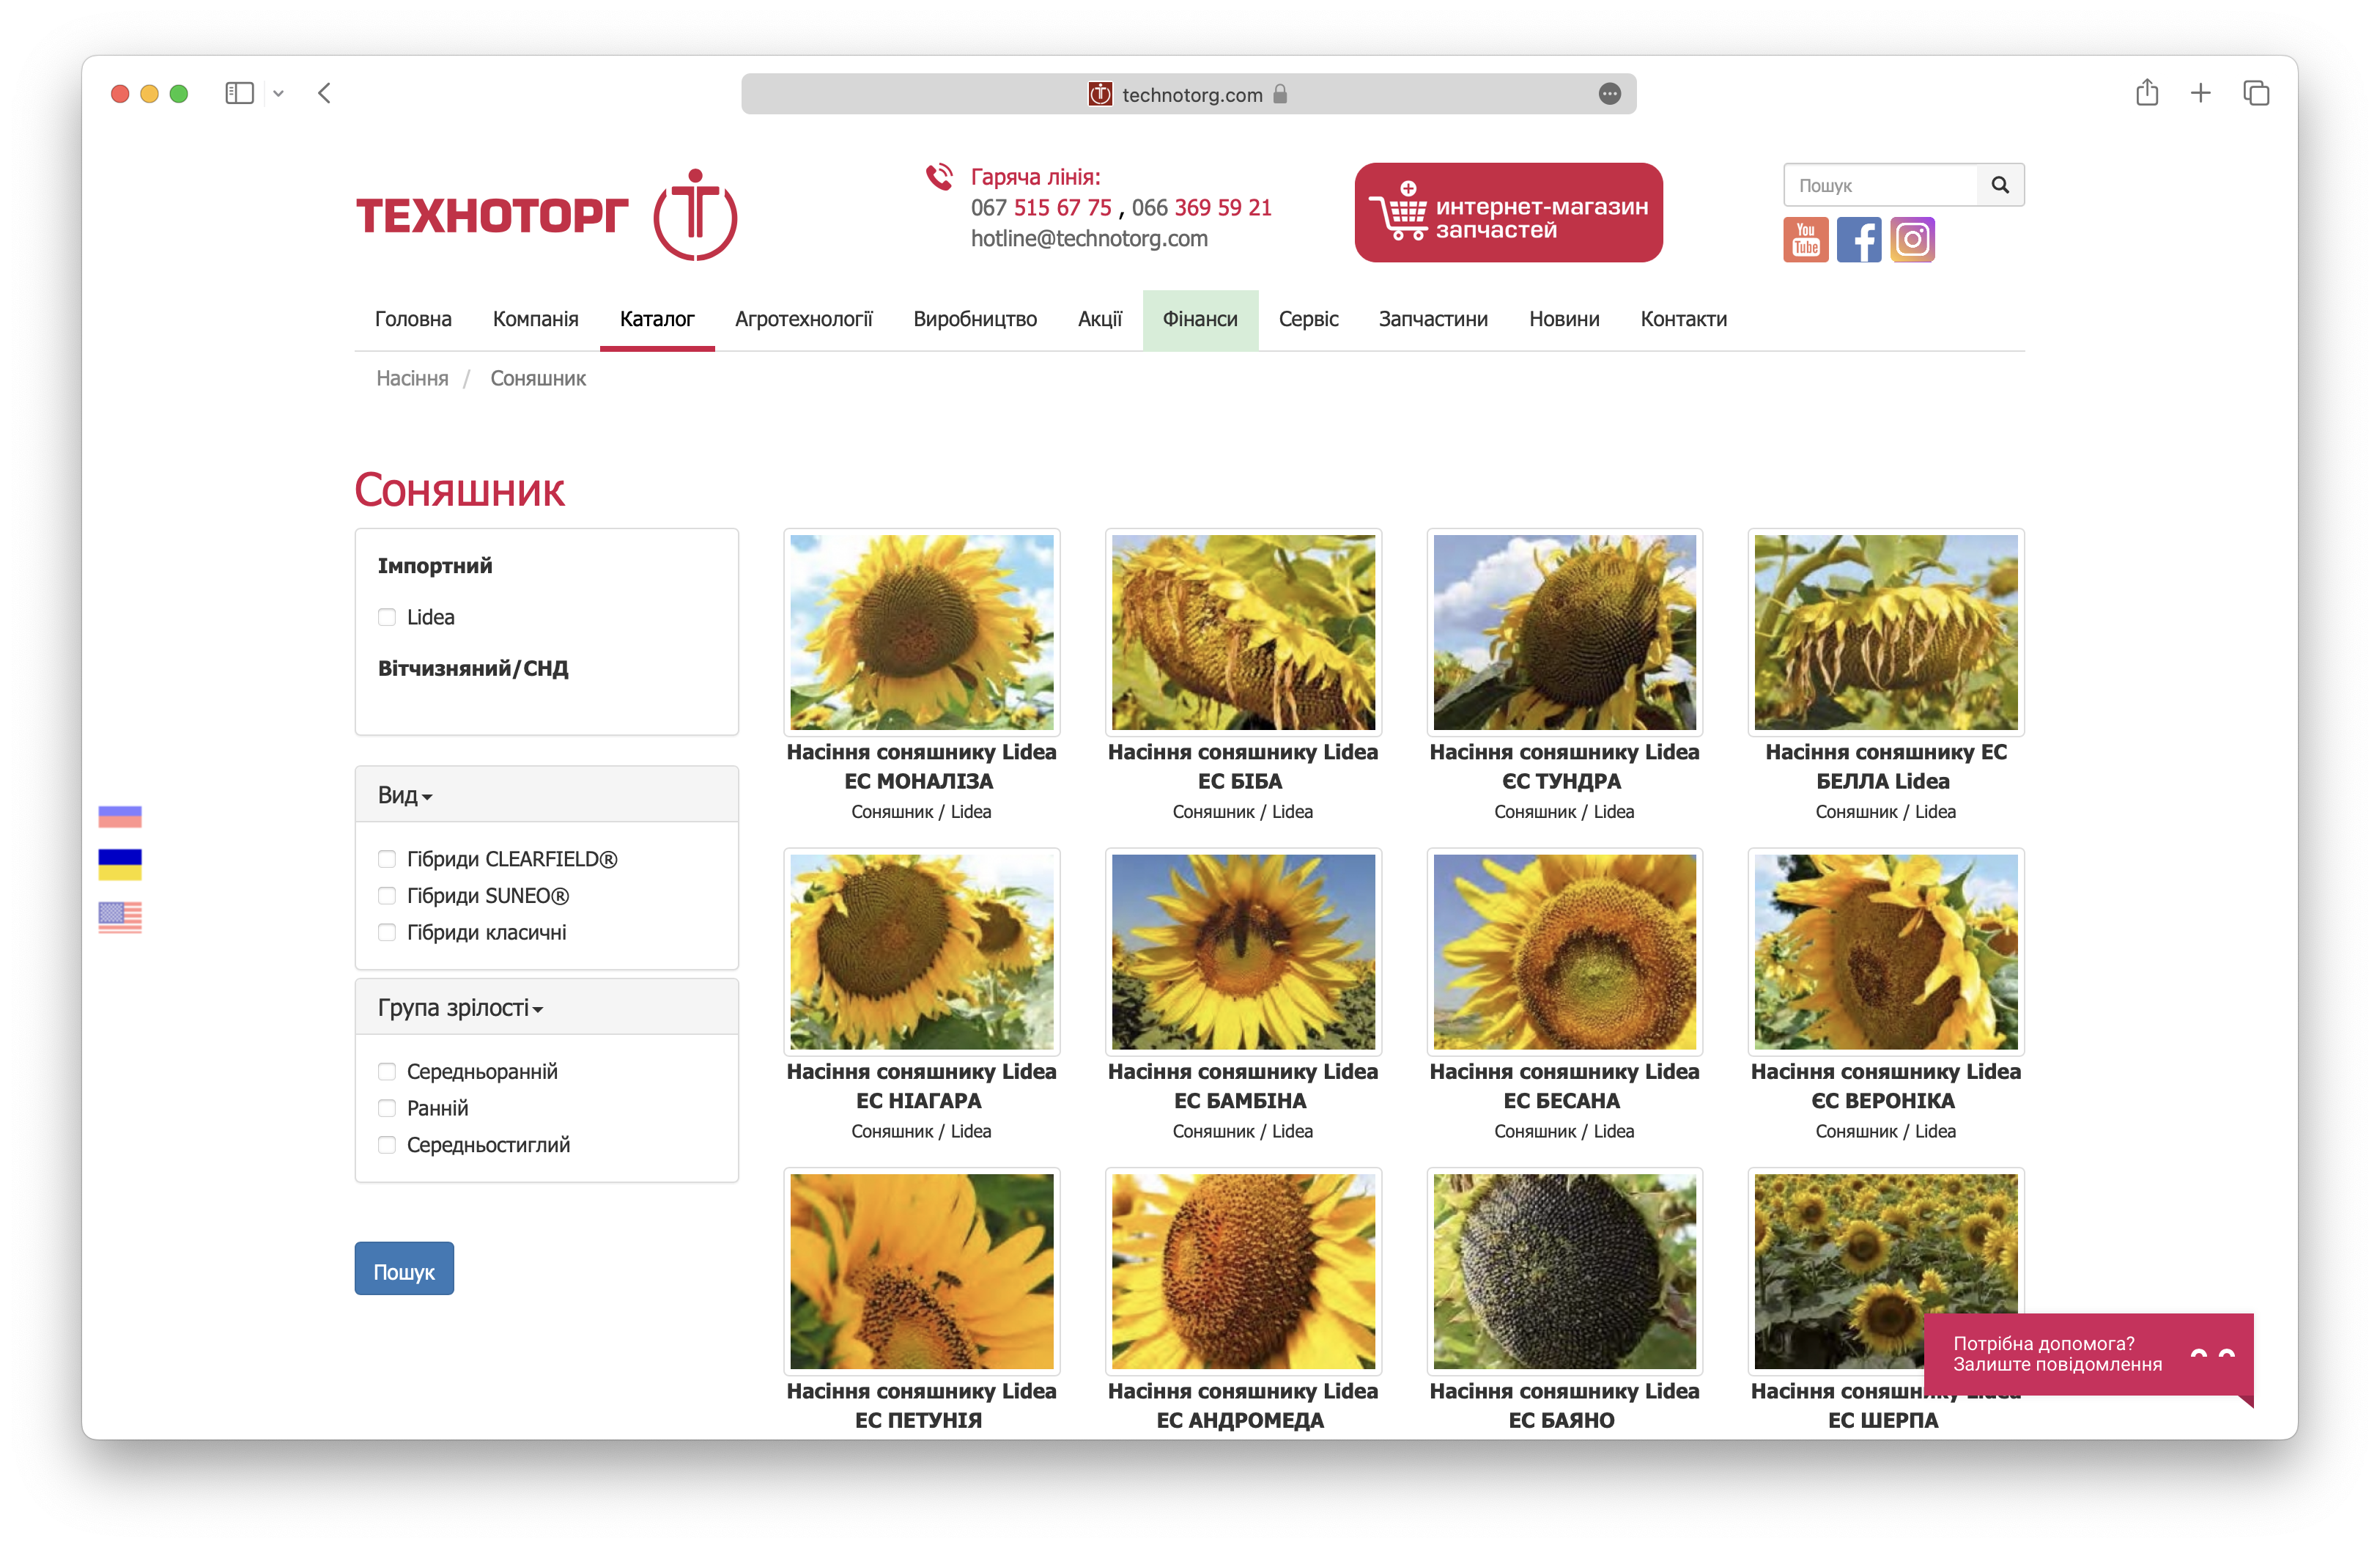Go to the Запчастини menu item

(x=1433, y=319)
